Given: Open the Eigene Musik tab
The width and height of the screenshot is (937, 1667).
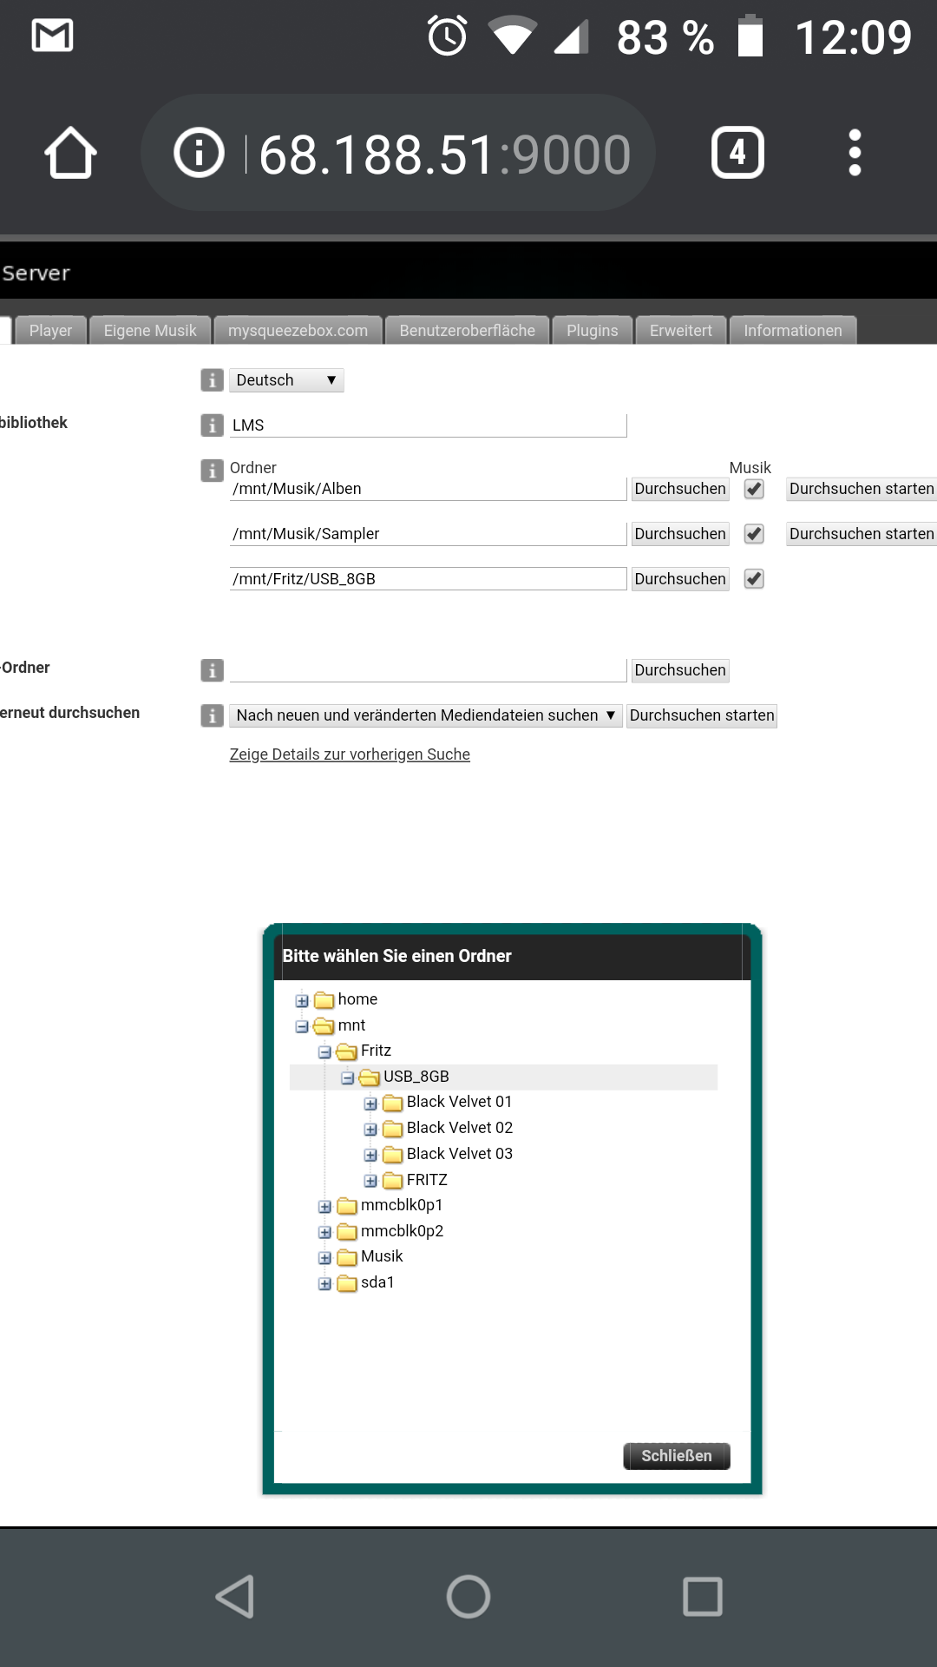Looking at the screenshot, I should [150, 331].
